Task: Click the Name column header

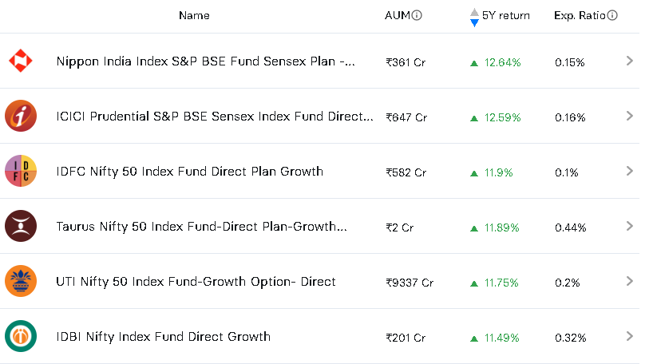Action: [194, 15]
